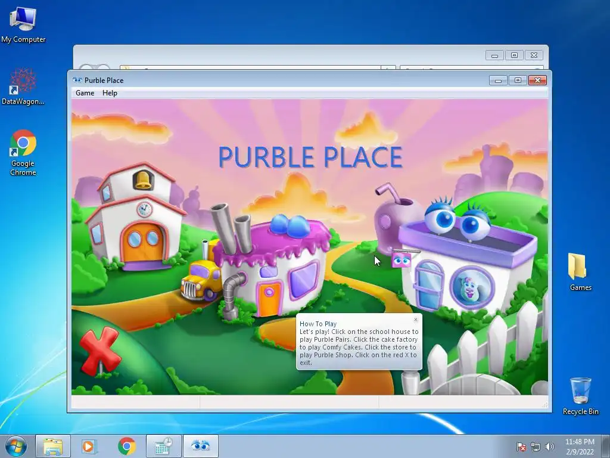Click the Show Desktop strip
Screen dimensions: 610x458
click(605, 446)
